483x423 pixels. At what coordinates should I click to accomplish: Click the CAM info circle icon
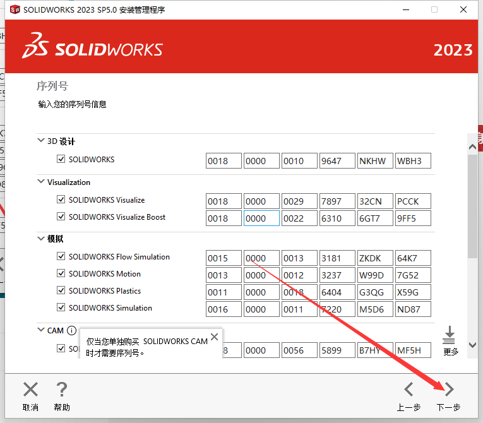[x=71, y=330]
